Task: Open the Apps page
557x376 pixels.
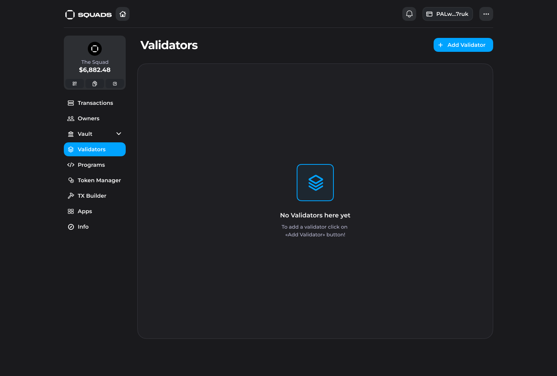Action: pos(85,211)
